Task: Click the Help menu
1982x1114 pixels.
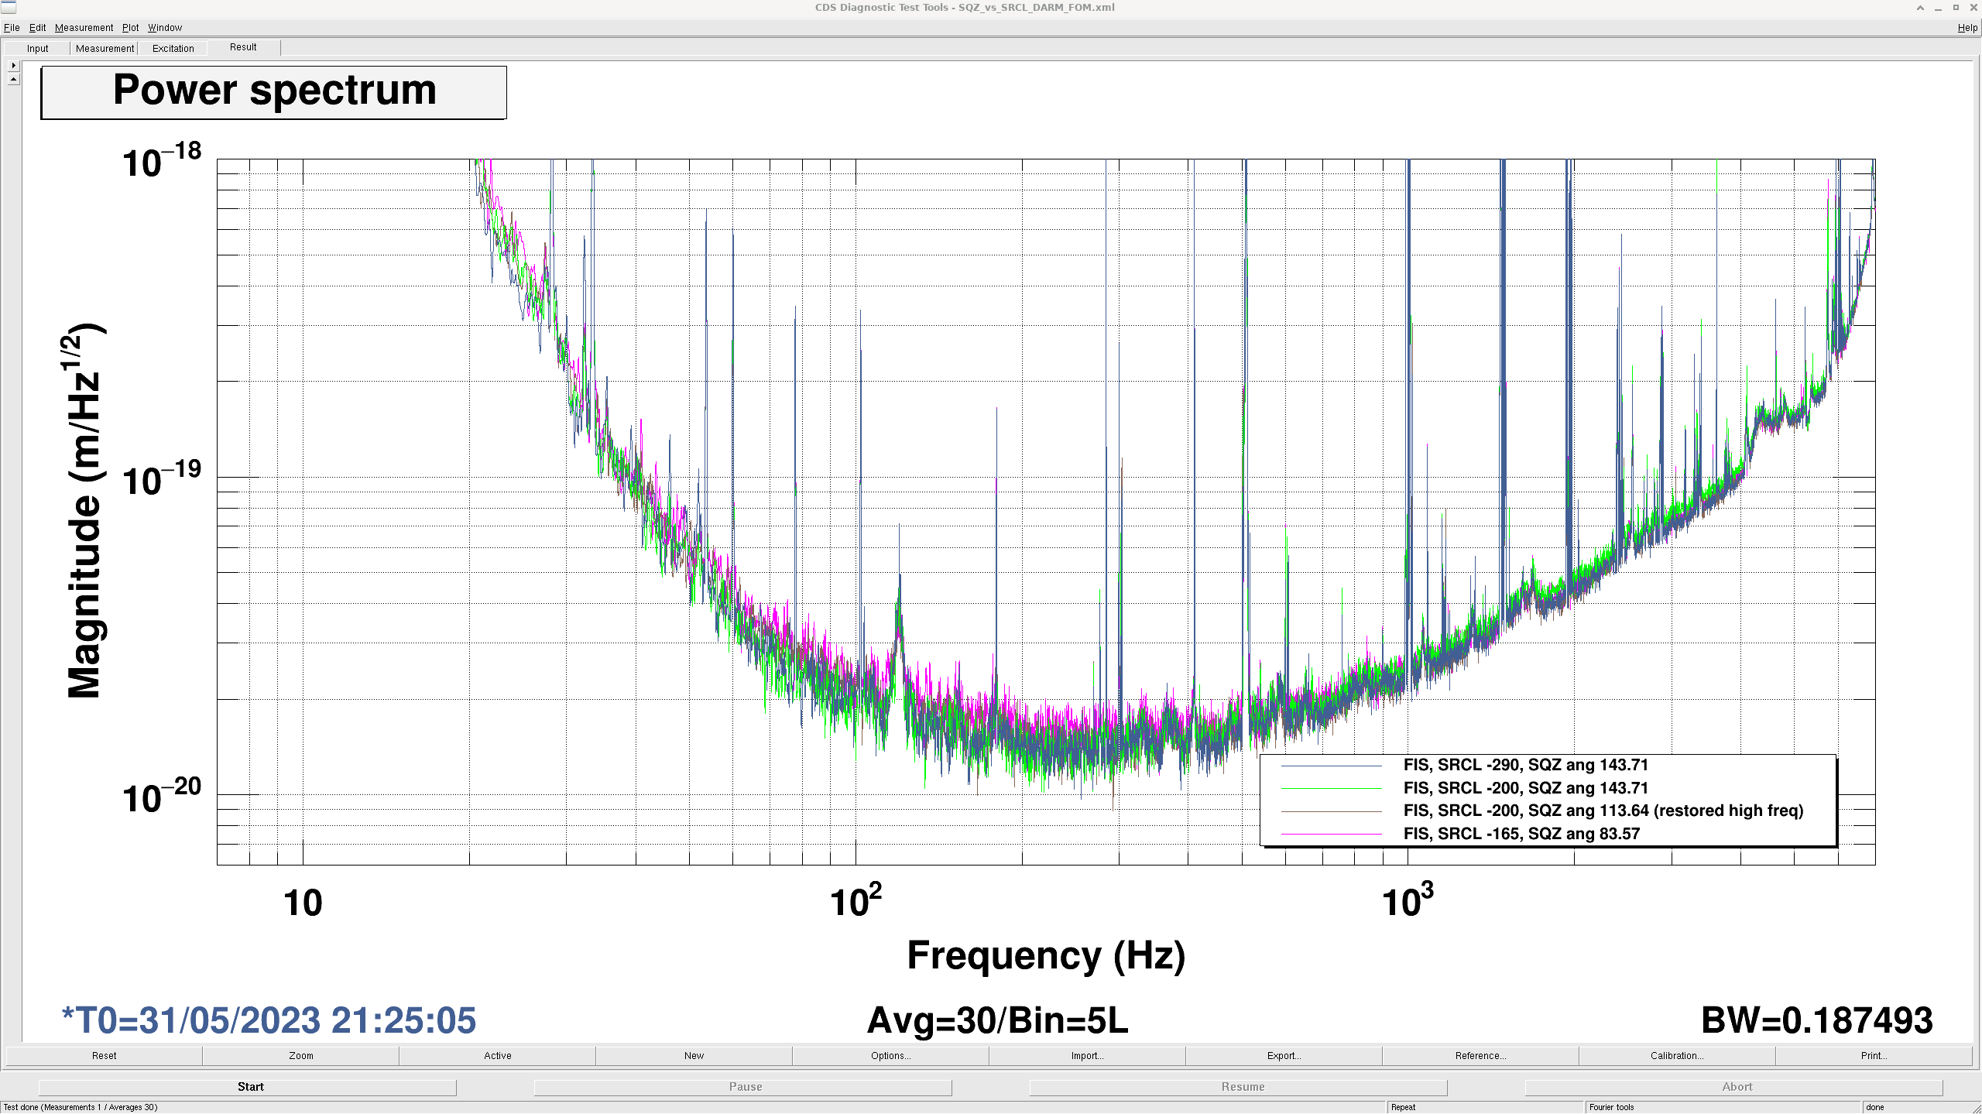Action: (1967, 27)
